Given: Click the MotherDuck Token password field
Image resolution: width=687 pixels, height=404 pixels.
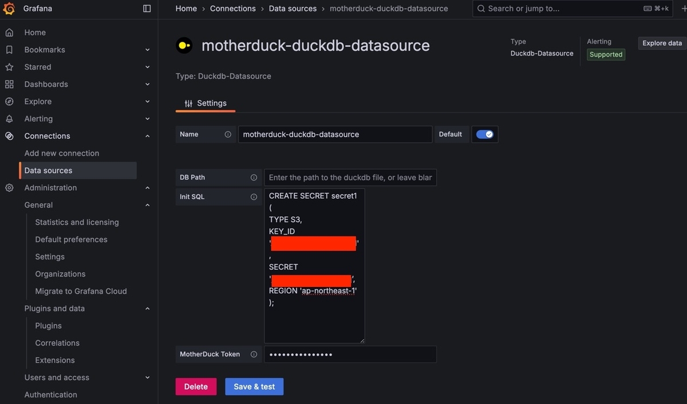Looking at the screenshot, I should tap(350, 354).
